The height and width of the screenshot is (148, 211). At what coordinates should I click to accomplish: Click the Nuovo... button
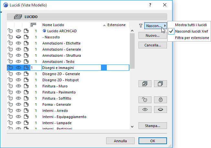pyautogui.click(x=152, y=35)
